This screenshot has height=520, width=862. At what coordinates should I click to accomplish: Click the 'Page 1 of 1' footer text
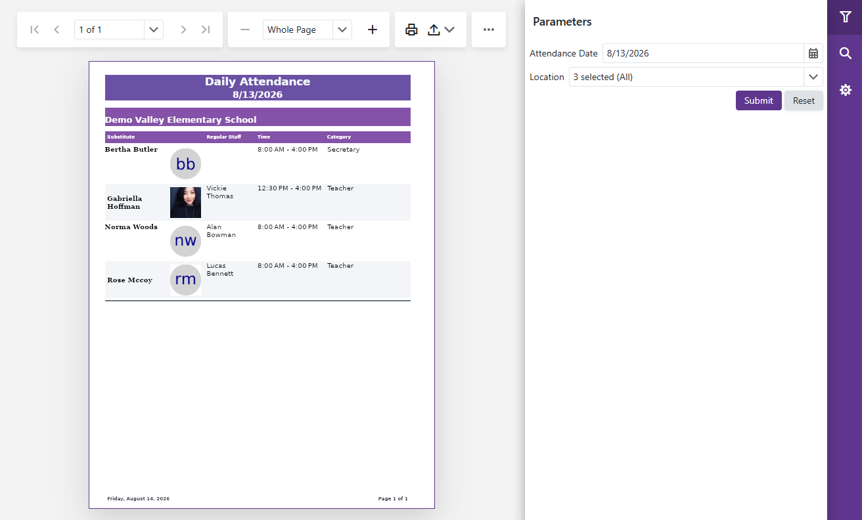coord(393,498)
